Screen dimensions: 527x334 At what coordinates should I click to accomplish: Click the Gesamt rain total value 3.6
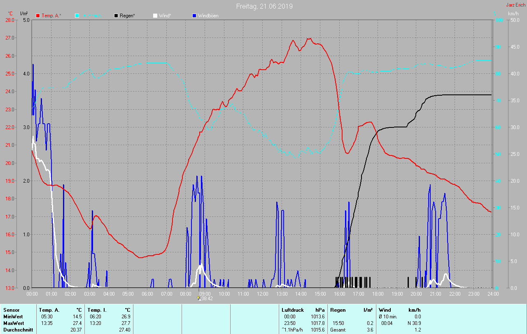(370, 330)
